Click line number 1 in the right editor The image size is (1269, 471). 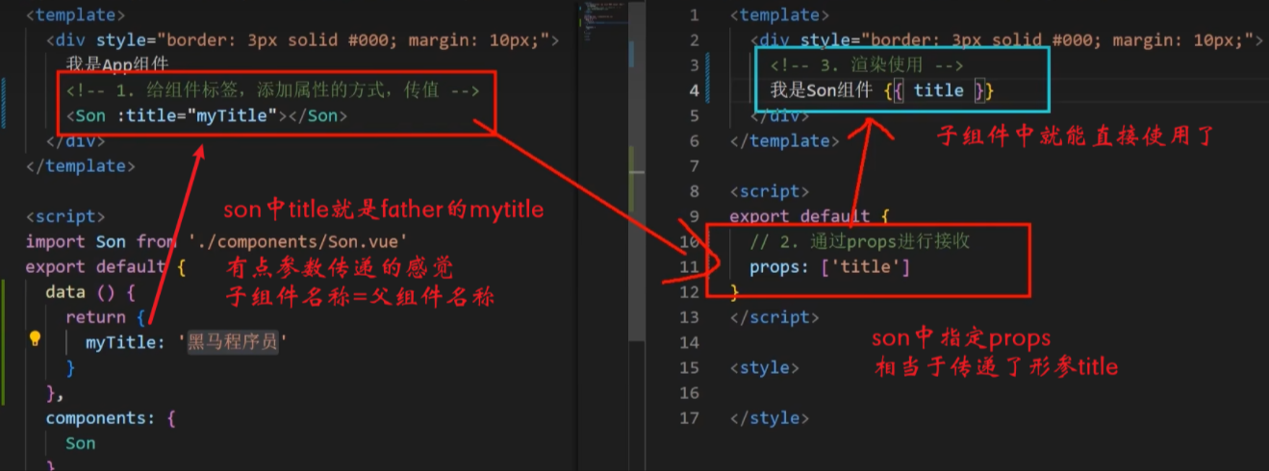[x=696, y=15]
